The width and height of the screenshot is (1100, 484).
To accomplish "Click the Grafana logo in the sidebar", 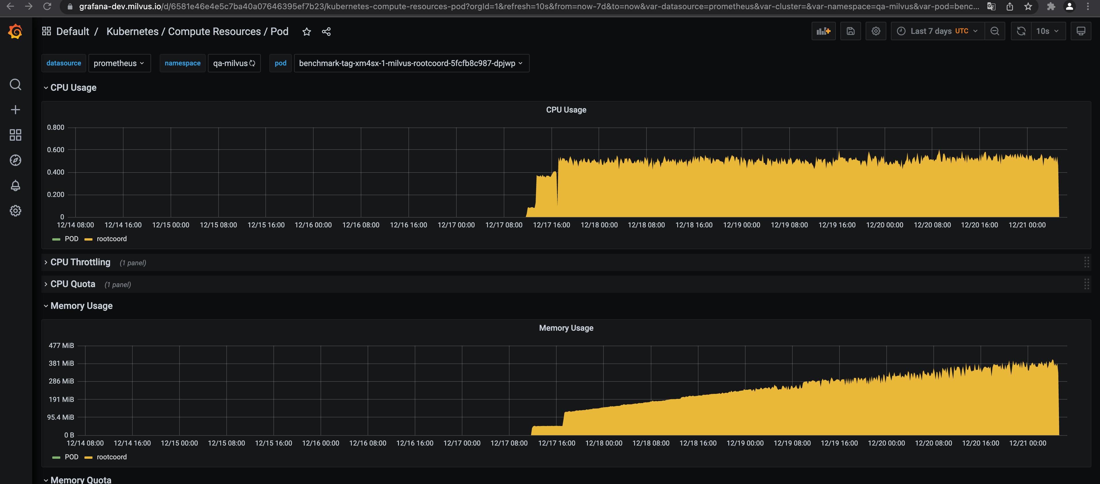I will pyautogui.click(x=16, y=31).
